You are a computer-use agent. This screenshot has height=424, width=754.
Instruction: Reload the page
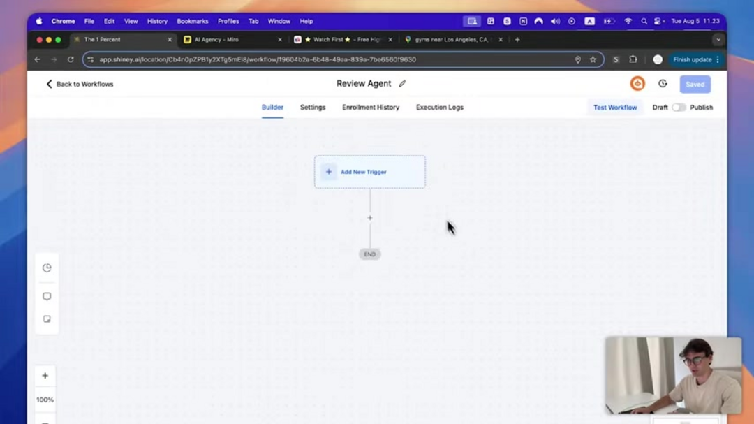(x=71, y=60)
